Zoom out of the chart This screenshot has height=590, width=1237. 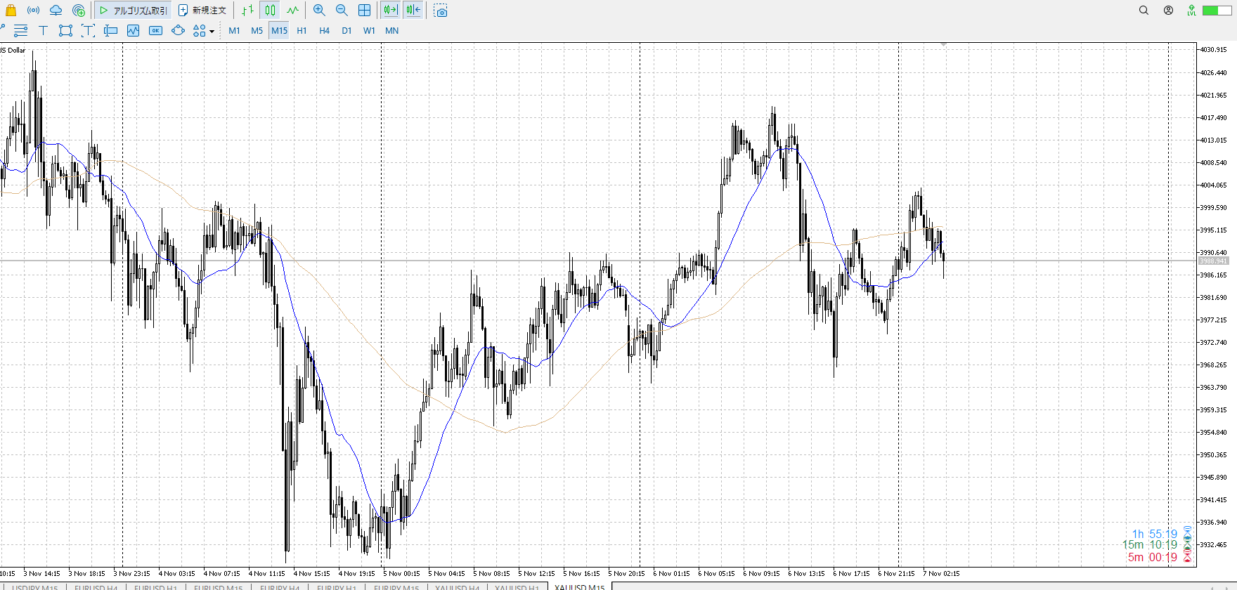pos(342,11)
